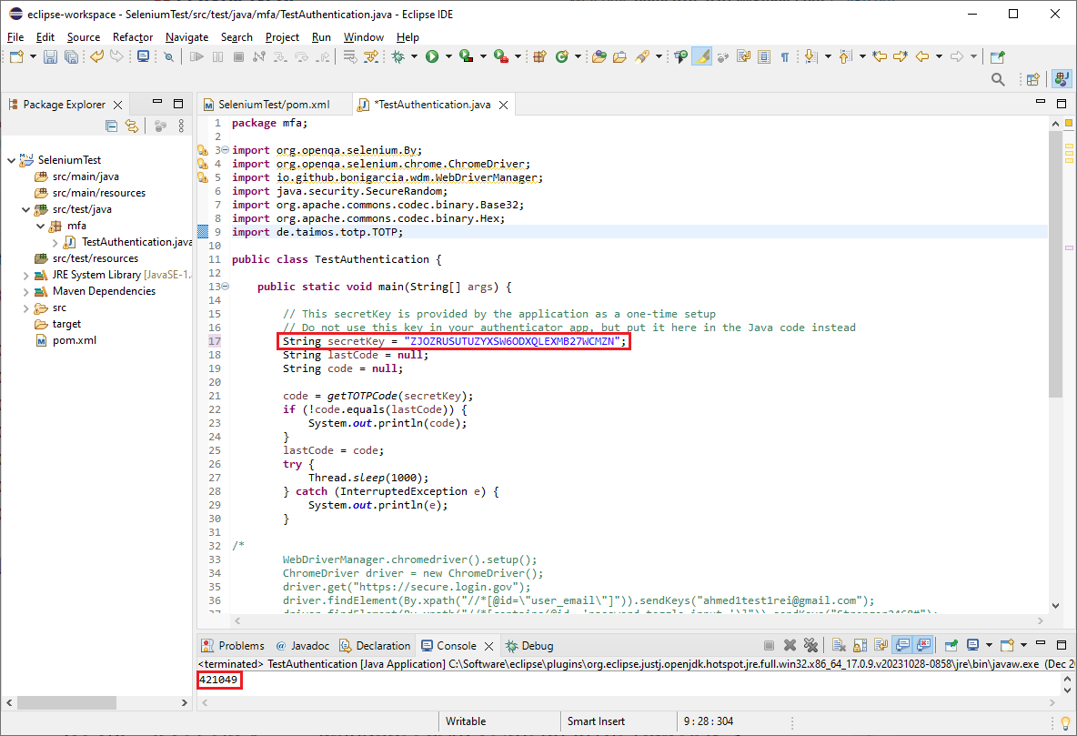Image resolution: width=1077 pixels, height=736 pixels.
Task: Run the TestAuthentication application
Action: [x=431, y=55]
